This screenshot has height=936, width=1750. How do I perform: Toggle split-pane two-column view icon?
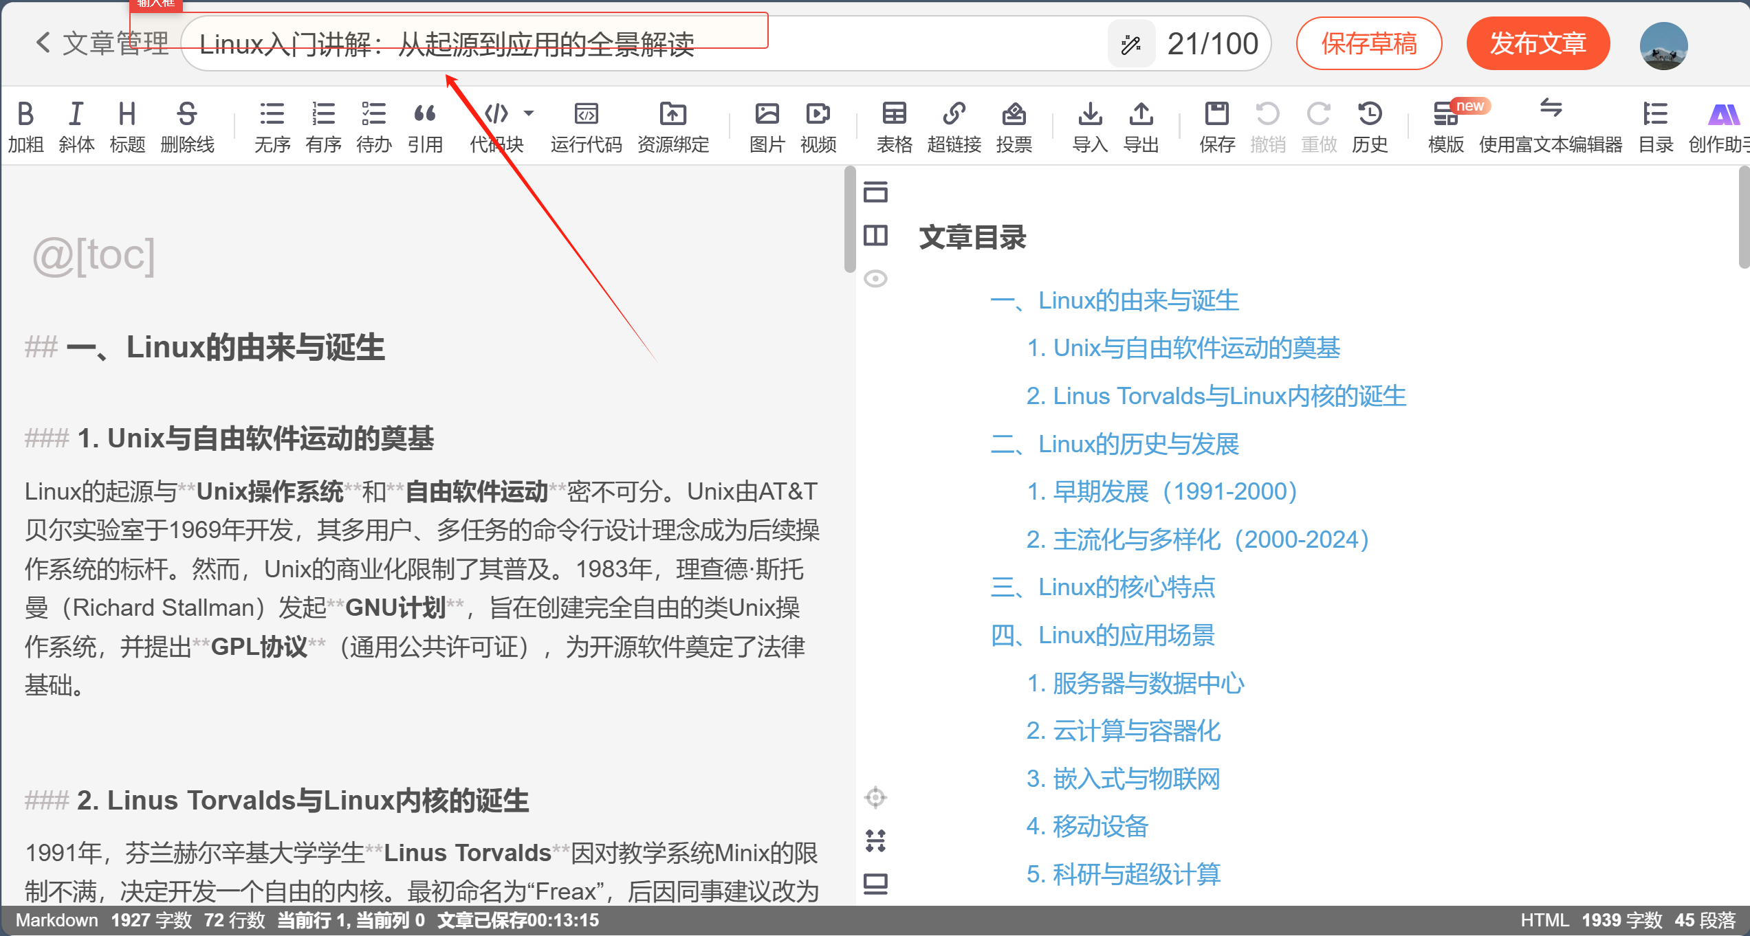tap(875, 235)
